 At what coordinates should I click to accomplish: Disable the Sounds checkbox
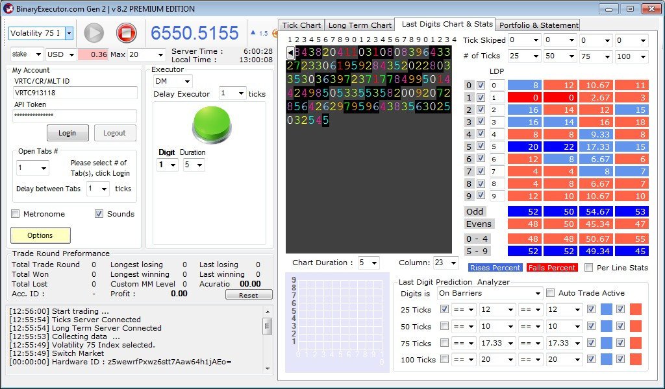pyautogui.click(x=99, y=214)
